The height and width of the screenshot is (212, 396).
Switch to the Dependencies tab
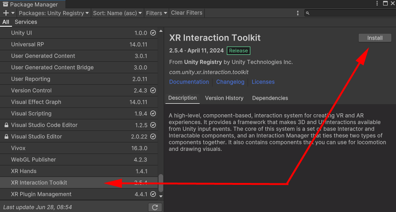270,98
